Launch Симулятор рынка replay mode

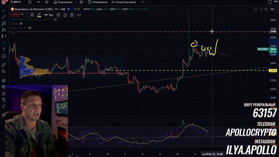coord(124,2)
